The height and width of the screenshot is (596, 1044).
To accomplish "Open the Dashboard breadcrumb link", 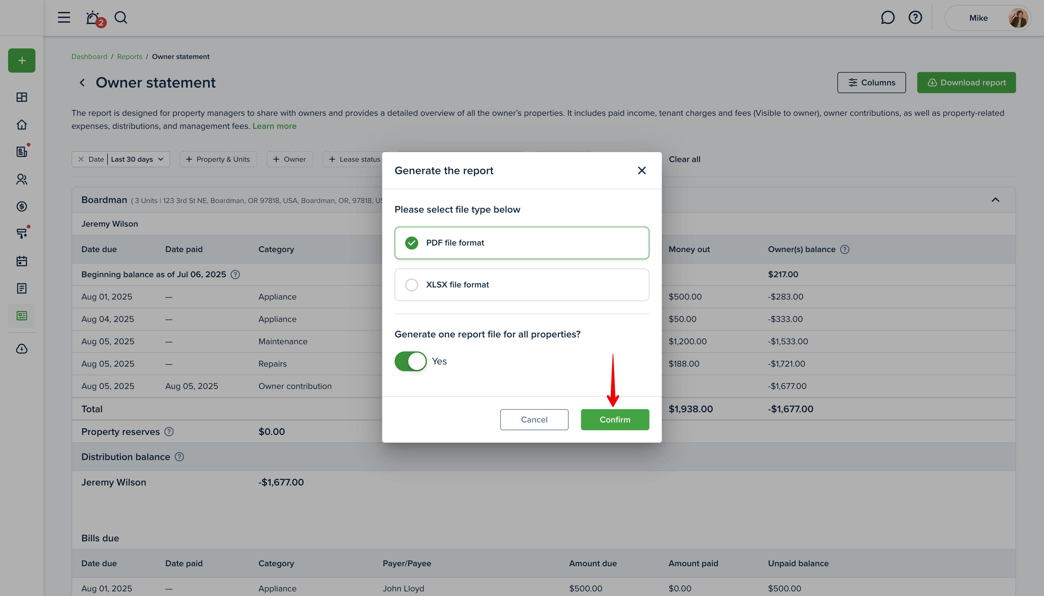I will 89,56.
